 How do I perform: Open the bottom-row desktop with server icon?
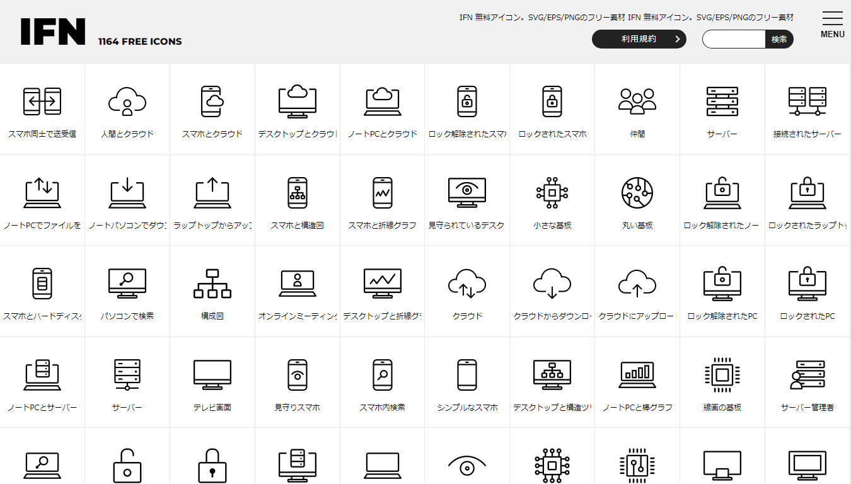click(298, 466)
